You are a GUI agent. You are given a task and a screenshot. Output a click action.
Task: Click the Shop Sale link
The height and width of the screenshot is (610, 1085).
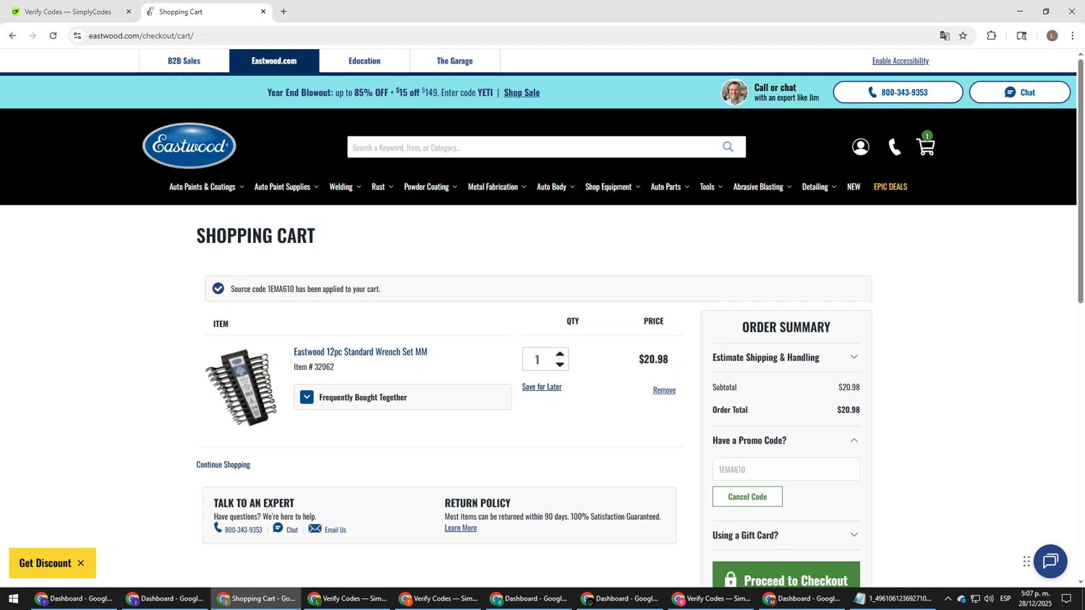click(522, 93)
